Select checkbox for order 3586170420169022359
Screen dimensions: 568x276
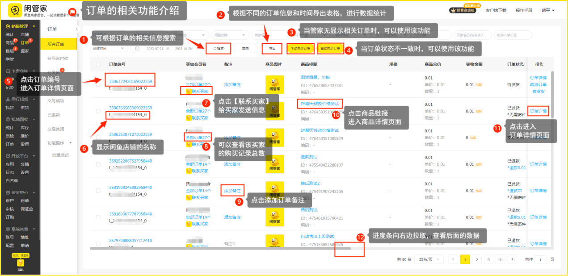98,84
